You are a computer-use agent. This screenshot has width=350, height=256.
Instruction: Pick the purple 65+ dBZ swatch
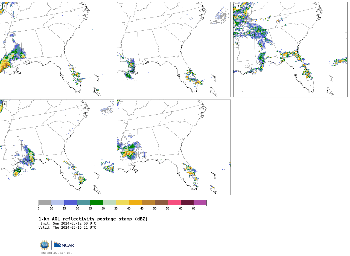(200, 202)
